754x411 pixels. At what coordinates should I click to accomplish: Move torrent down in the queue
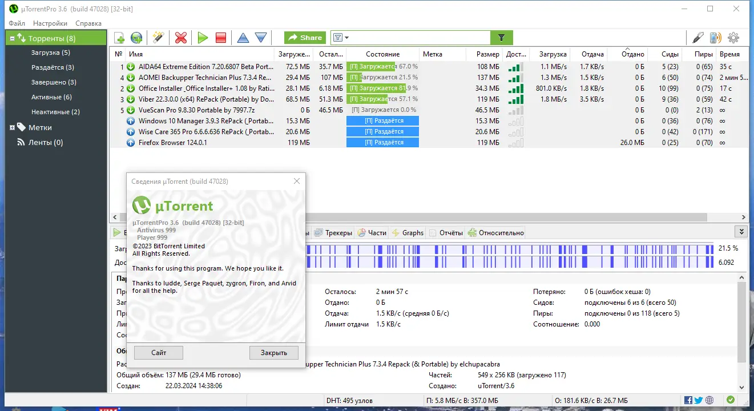click(x=261, y=38)
